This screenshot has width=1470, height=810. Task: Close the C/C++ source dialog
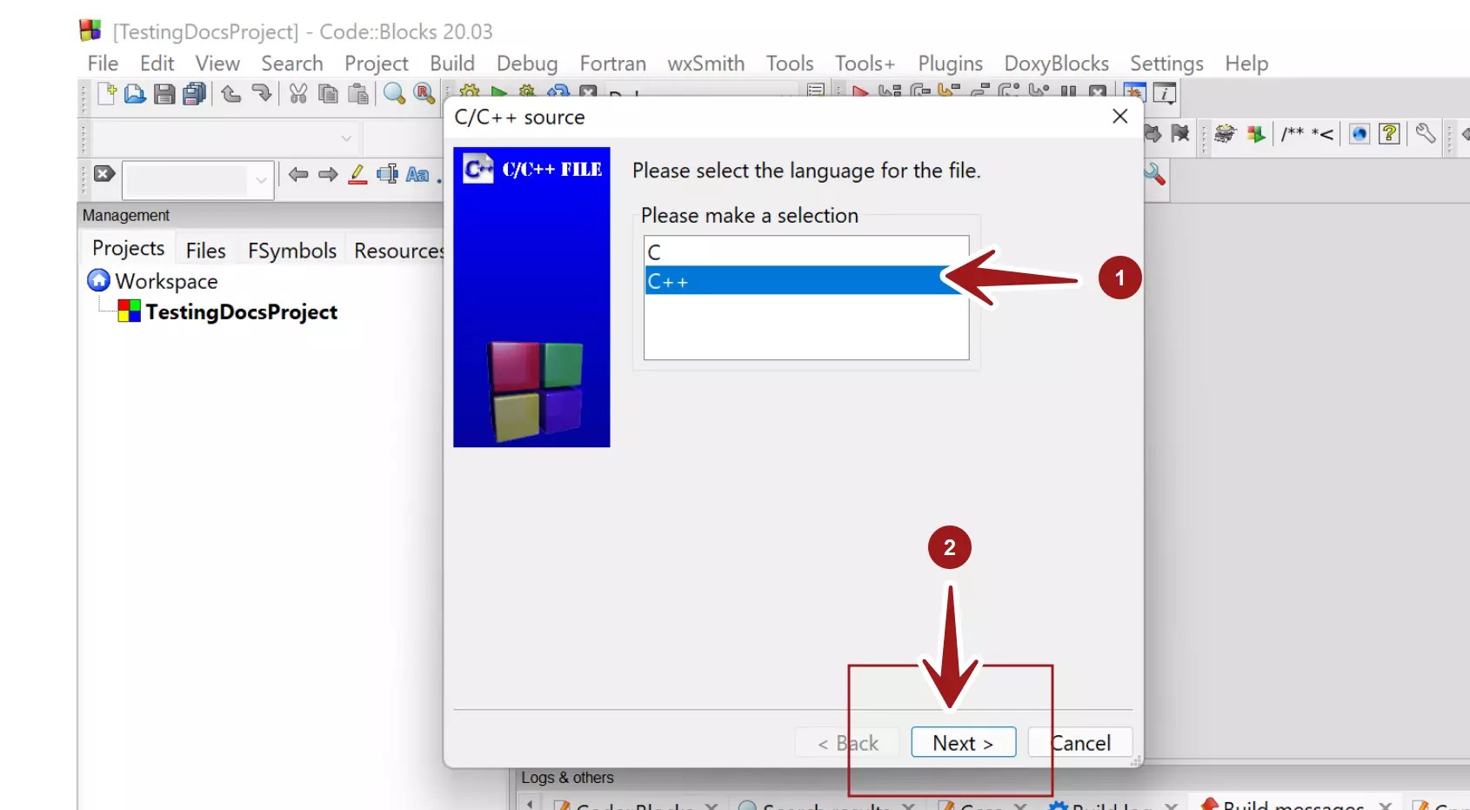point(1120,117)
